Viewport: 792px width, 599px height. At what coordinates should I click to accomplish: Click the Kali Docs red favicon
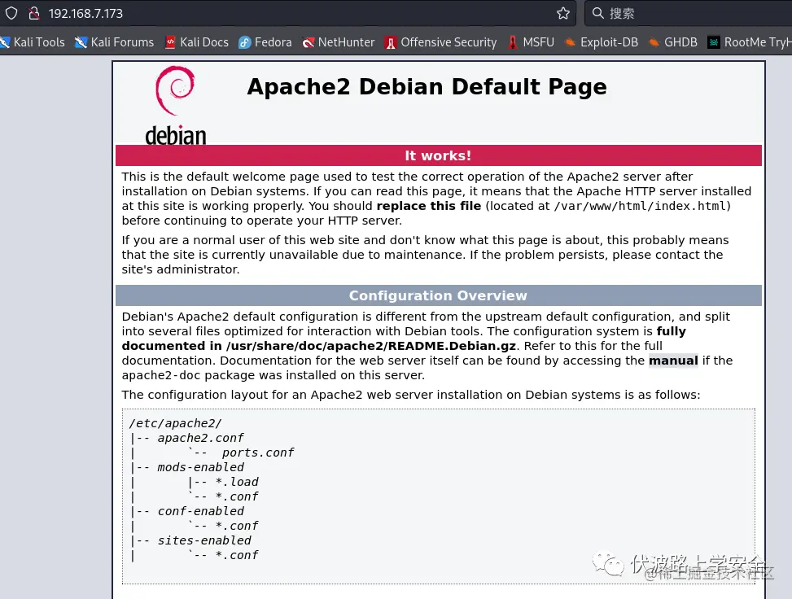click(x=170, y=42)
